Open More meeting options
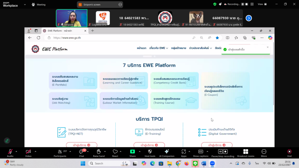This screenshot has height=168, width=299. 264,153
